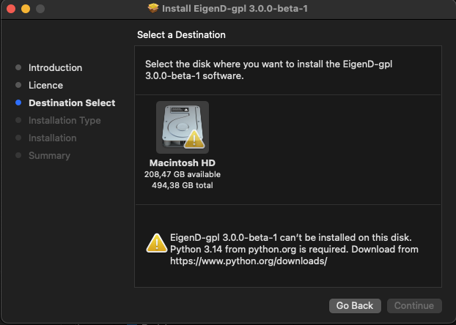
Task: Select the Macintosh HD disk icon
Action: tap(183, 127)
